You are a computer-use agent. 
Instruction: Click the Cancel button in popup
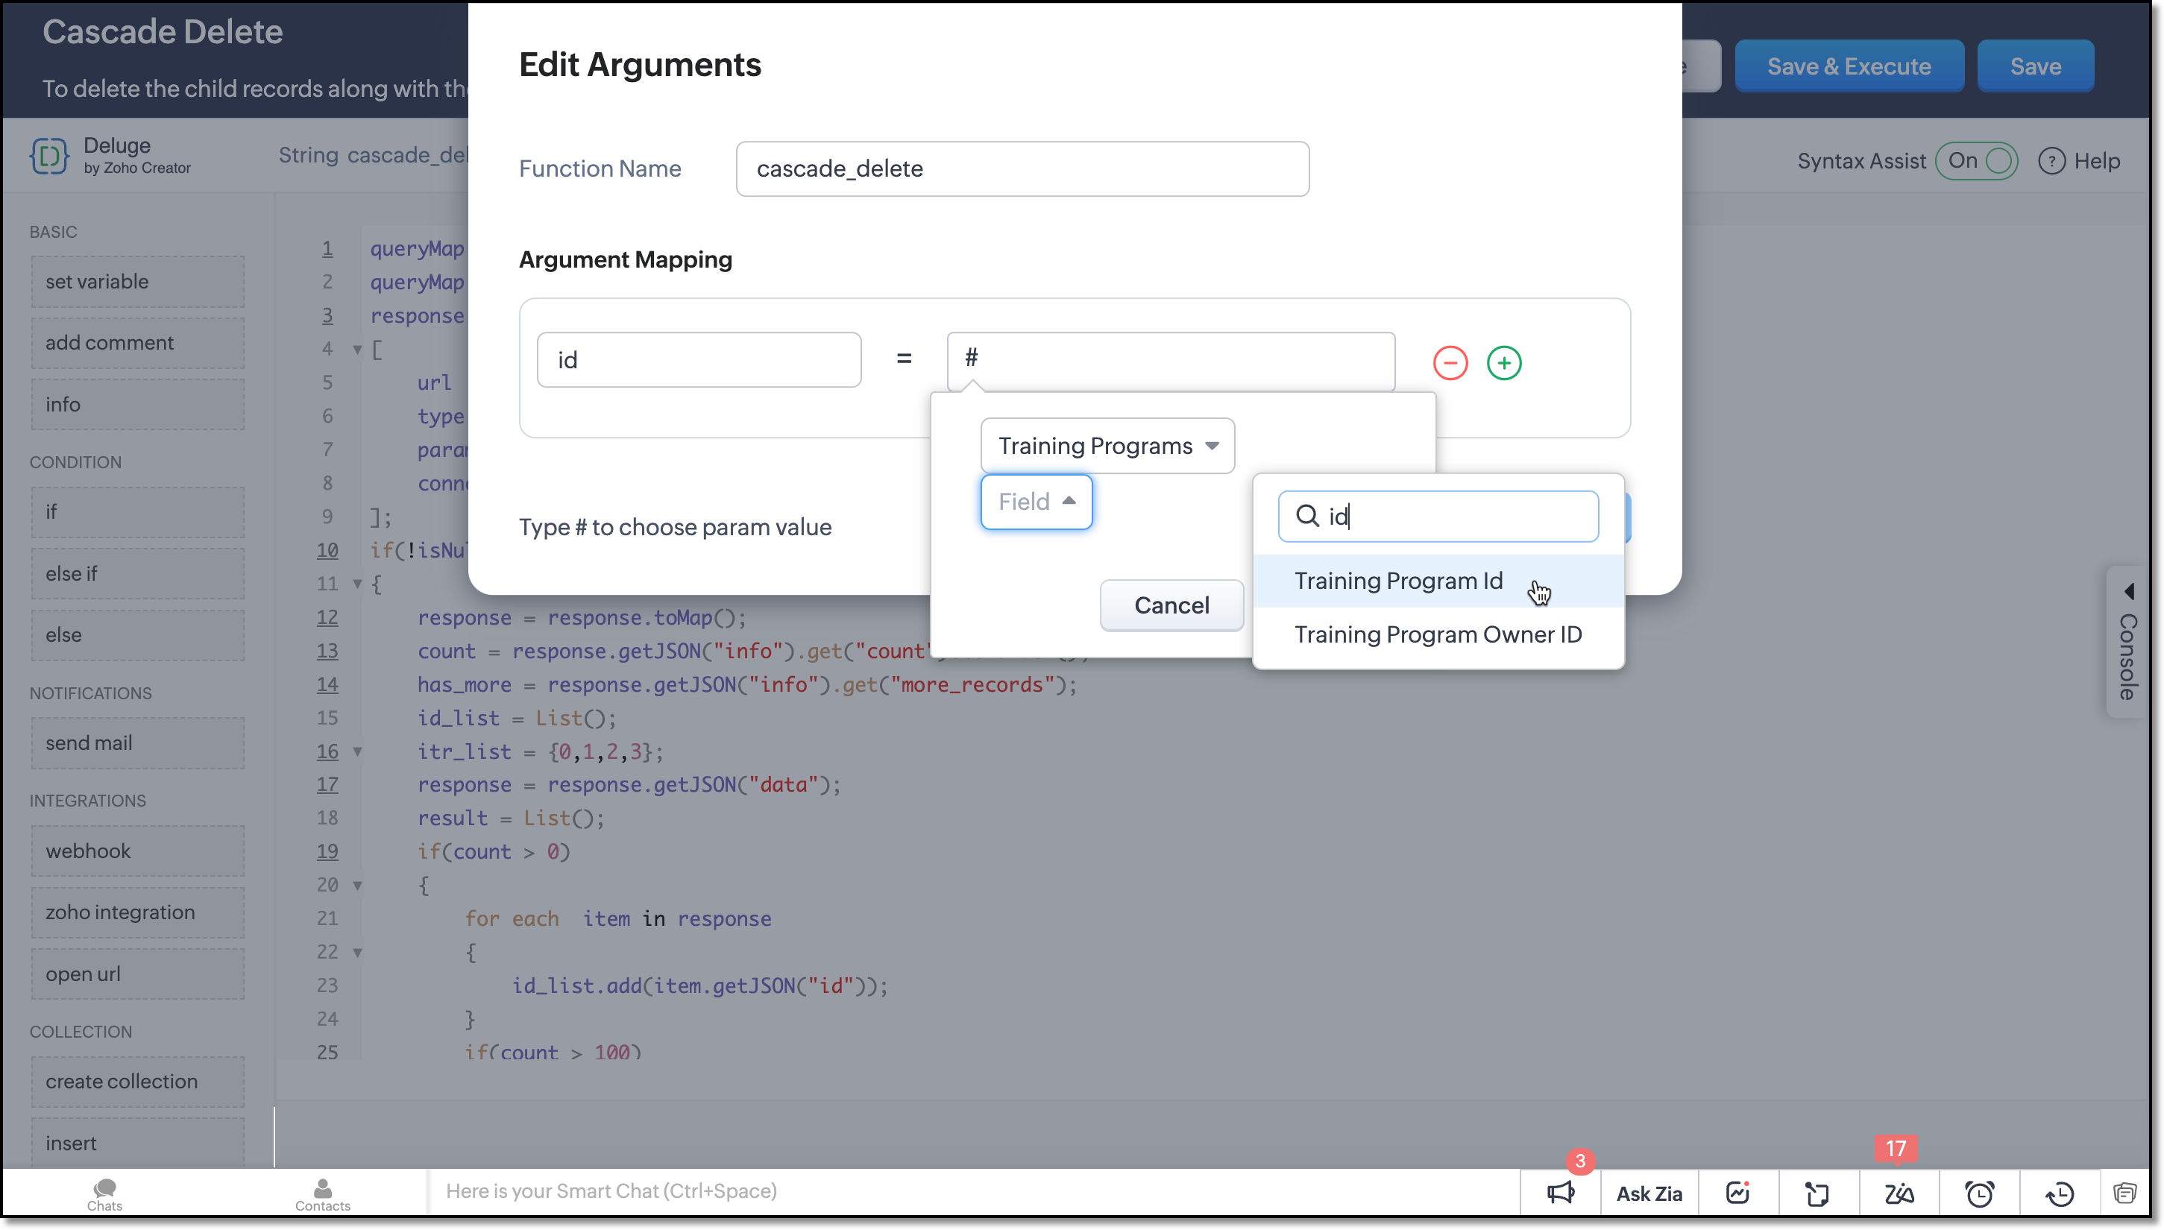pyautogui.click(x=1171, y=605)
